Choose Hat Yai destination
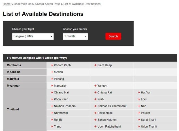Image resolution: width=179 pixels, height=131 pixels. click(146, 92)
